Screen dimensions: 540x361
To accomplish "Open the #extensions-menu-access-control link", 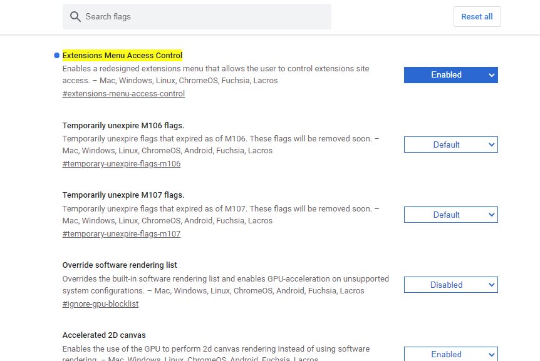I will (x=123, y=94).
